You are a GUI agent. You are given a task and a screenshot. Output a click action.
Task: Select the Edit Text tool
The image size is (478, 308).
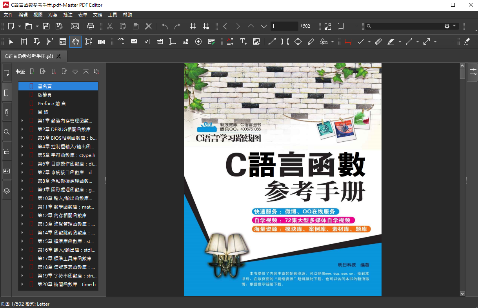click(24, 41)
